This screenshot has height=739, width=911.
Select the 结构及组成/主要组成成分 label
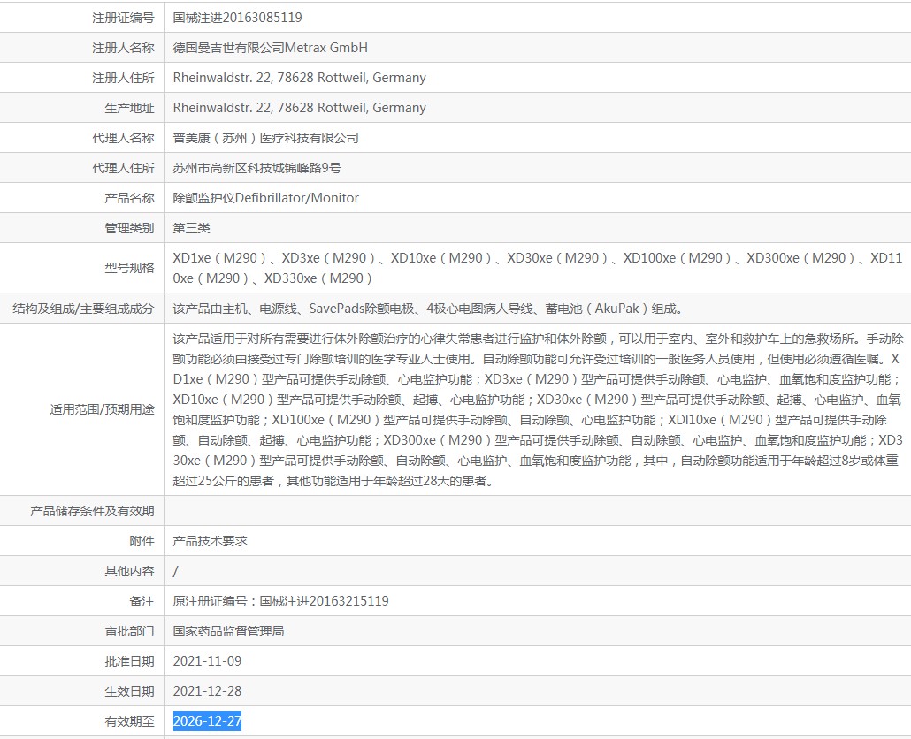pos(83,309)
